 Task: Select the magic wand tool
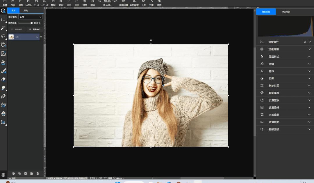(3, 28)
